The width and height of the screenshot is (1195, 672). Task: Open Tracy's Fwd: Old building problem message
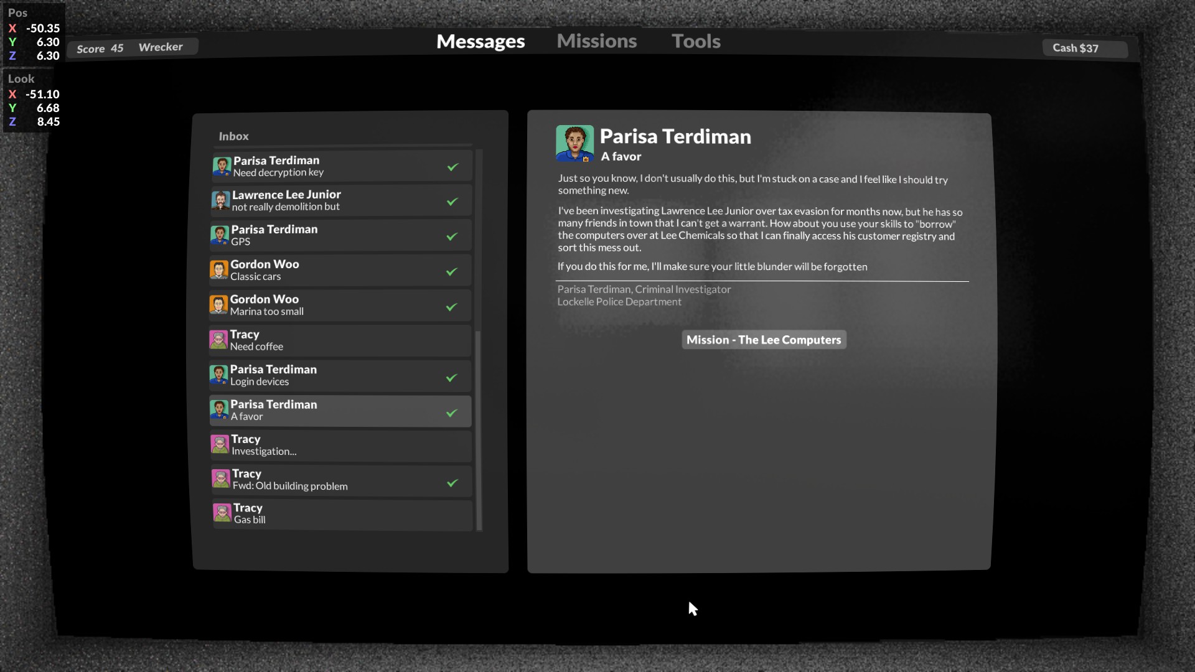point(341,480)
